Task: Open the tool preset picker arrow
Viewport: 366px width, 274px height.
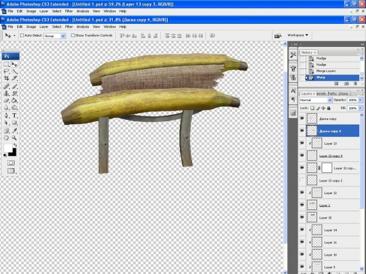Action: (15, 36)
